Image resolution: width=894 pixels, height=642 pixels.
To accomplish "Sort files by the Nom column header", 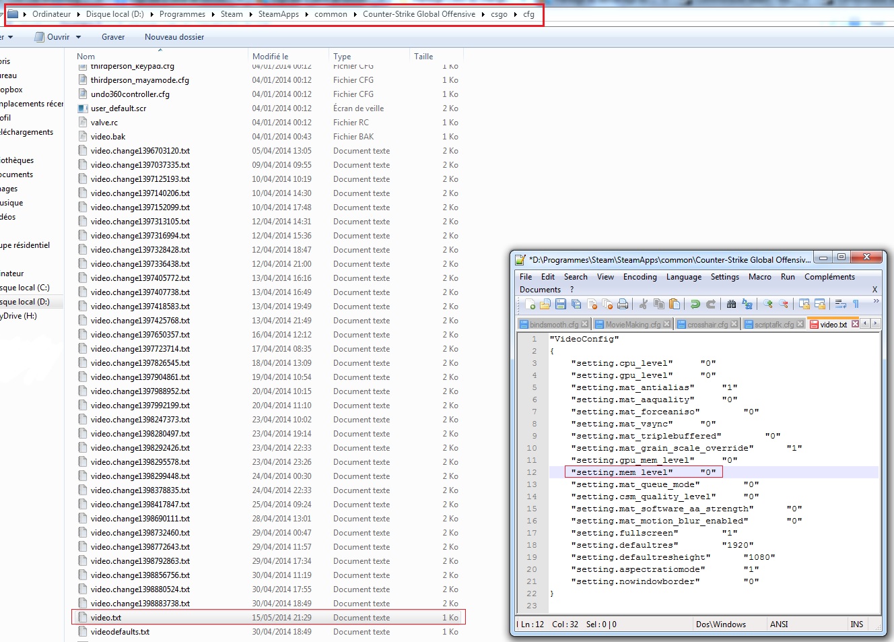I will tap(160, 57).
